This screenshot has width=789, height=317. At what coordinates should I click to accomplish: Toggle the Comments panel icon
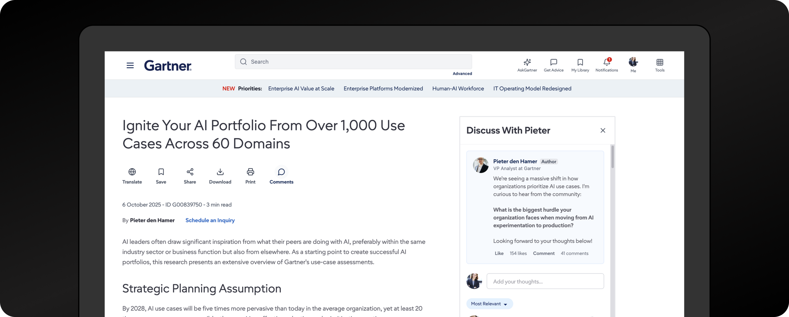[281, 172]
